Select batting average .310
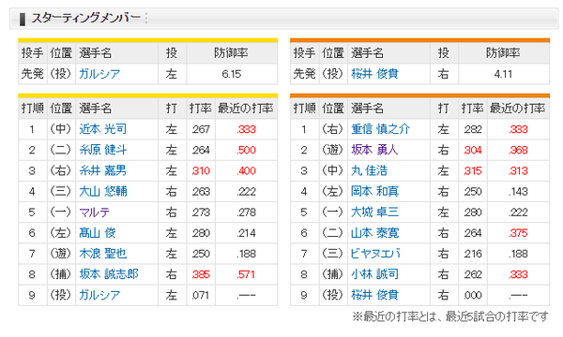563x337 pixels. (201, 170)
